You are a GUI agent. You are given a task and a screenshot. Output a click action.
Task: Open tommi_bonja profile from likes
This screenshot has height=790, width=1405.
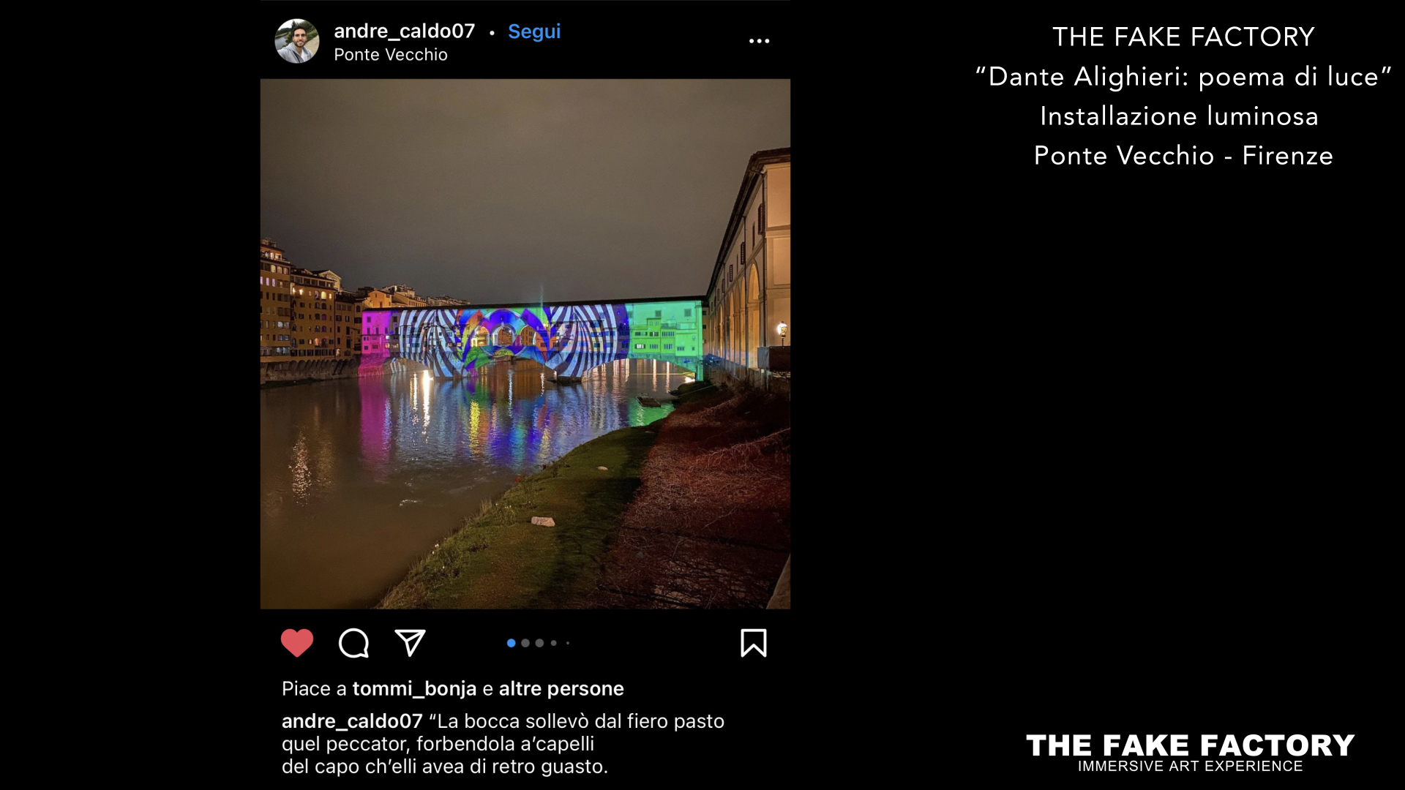point(414,689)
